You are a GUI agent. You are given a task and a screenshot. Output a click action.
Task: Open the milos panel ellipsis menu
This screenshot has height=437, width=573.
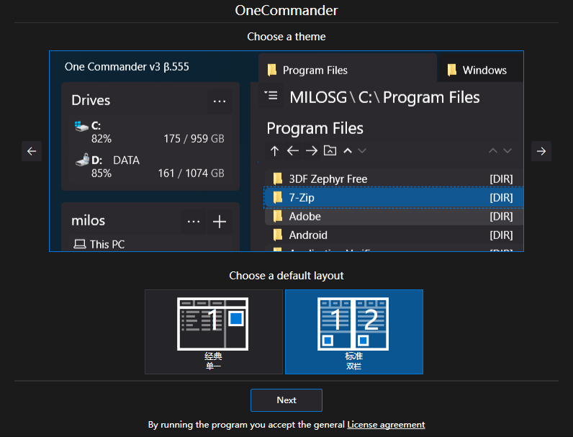pyautogui.click(x=194, y=222)
